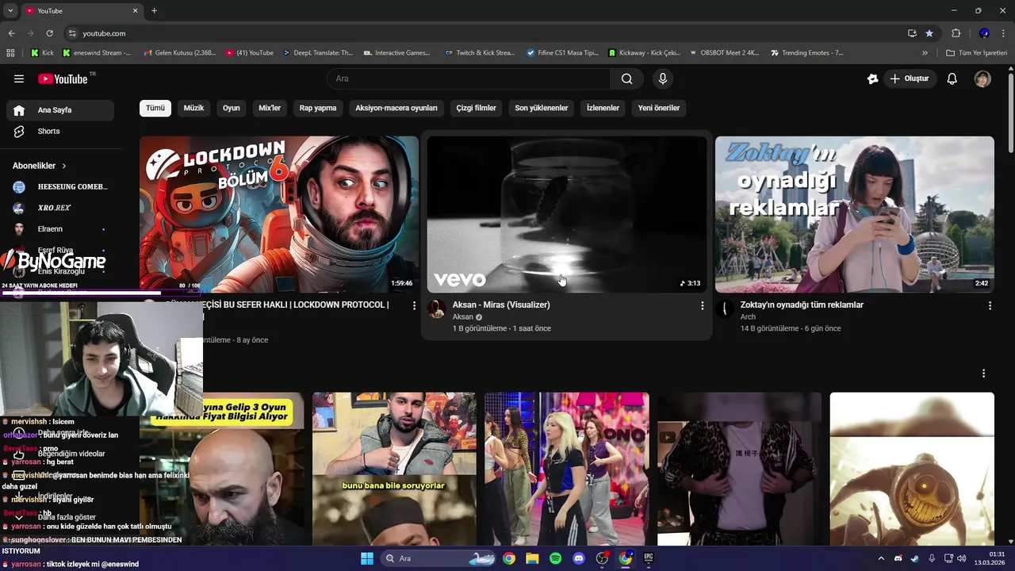Open File Explorer from the taskbar
1015x571 pixels.
(532, 558)
